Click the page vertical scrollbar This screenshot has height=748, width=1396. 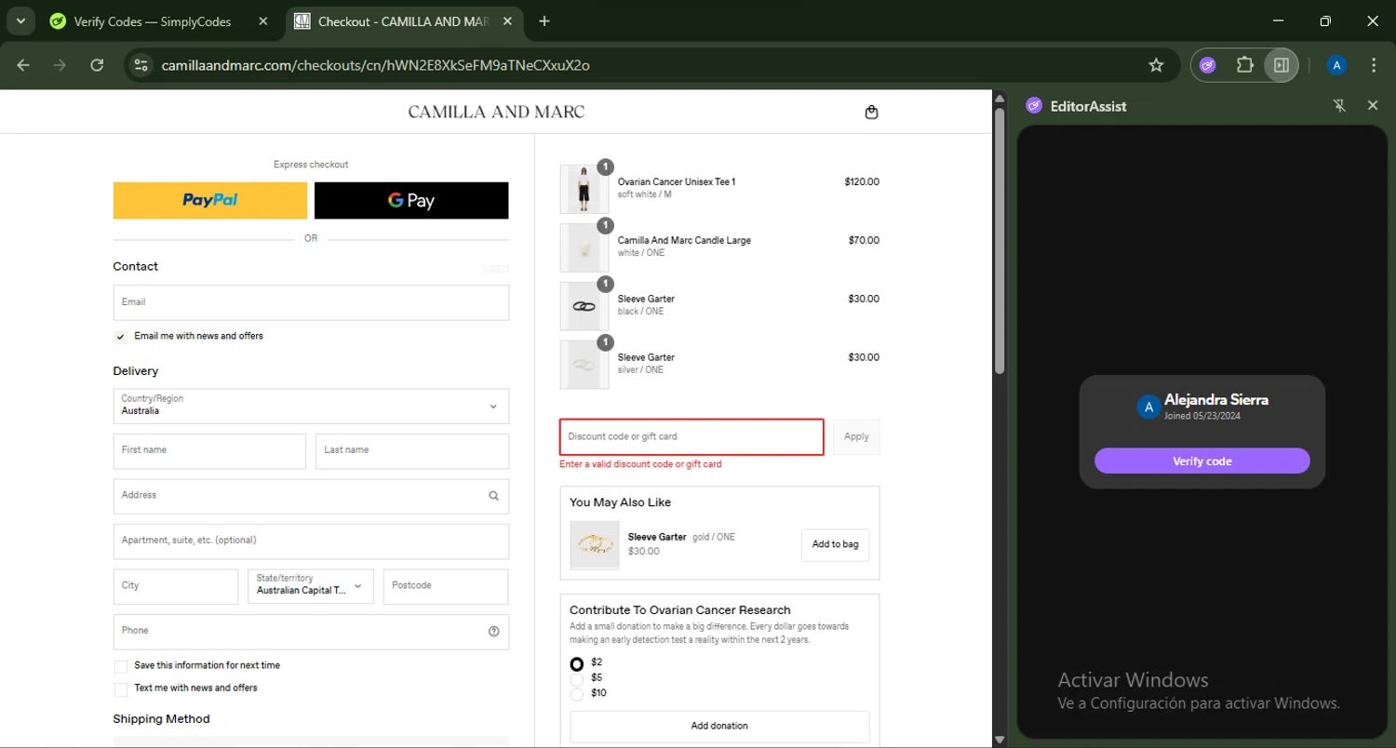coord(1000,242)
